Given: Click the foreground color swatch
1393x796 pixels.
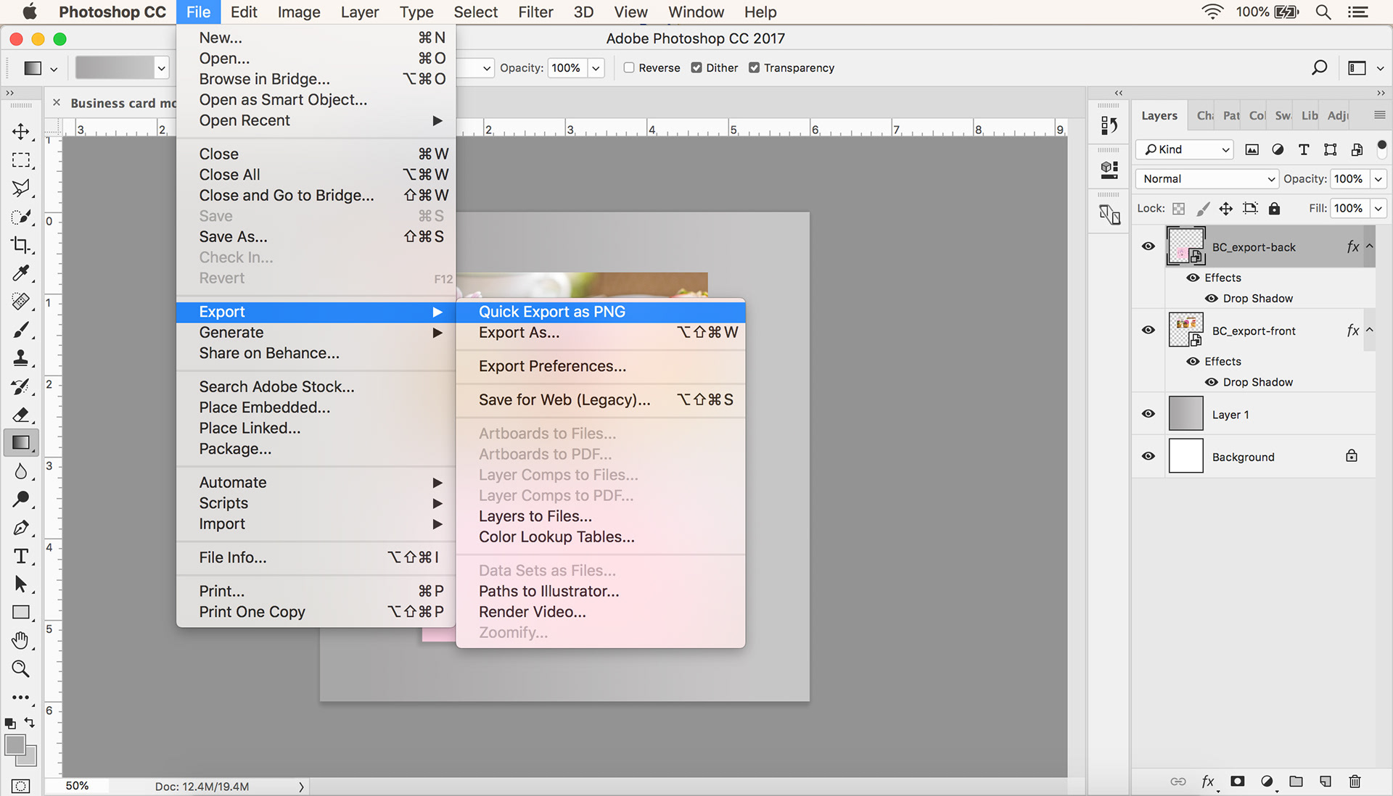Looking at the screenshot, I should tap(15, 745).
